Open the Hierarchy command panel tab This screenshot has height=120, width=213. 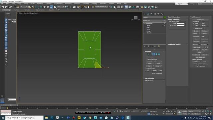tap(151, 14)
